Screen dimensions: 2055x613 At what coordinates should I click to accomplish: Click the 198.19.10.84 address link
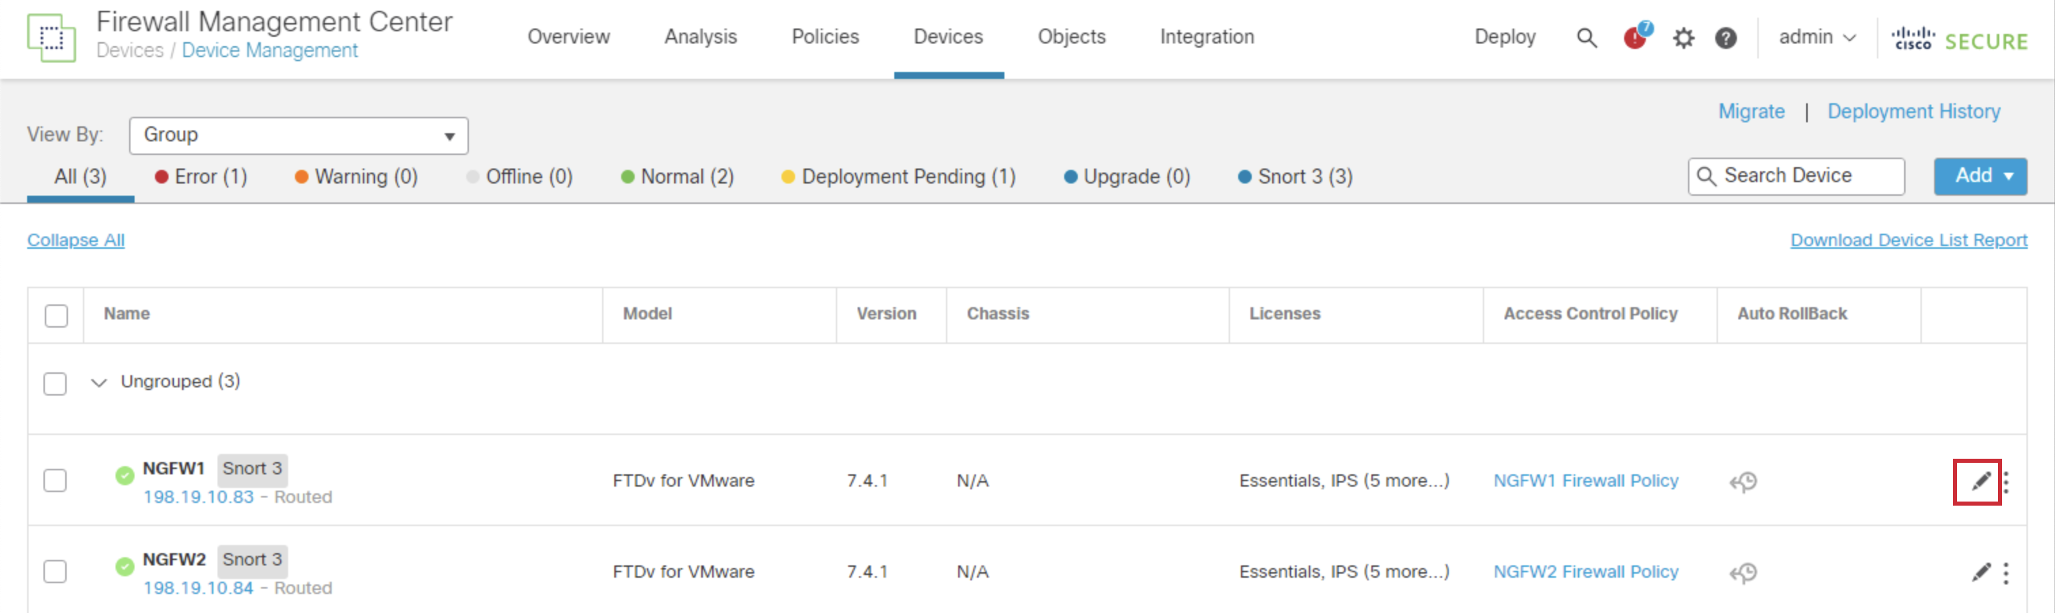(198, 589)
